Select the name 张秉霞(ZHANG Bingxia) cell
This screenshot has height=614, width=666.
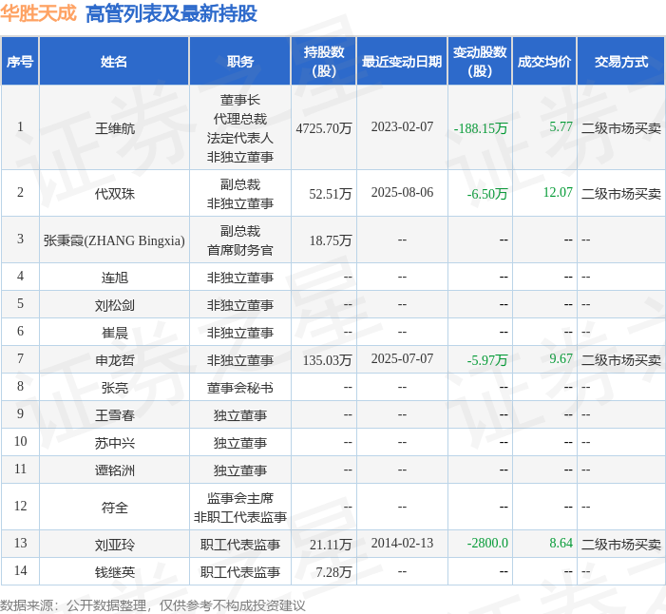114,240
